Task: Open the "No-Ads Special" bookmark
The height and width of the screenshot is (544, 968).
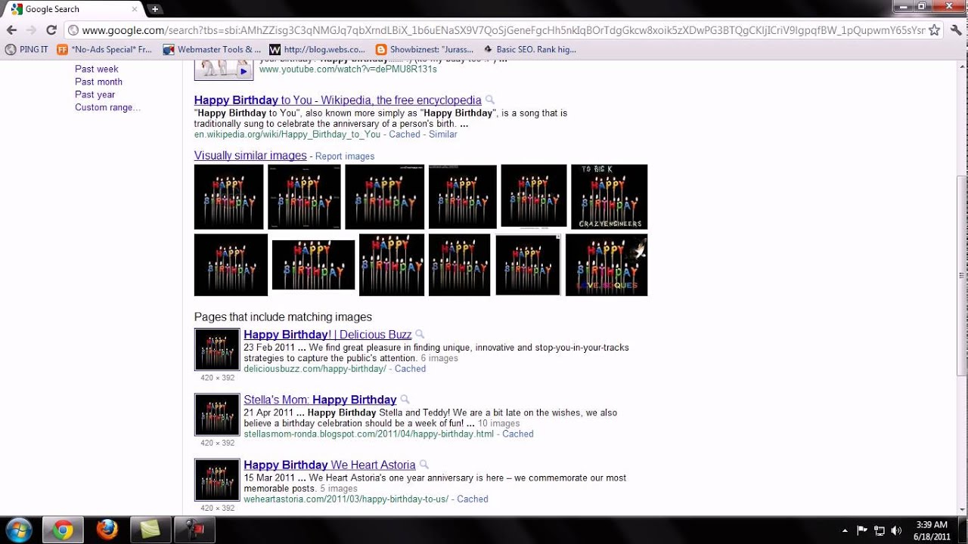Action: coord(104,49)
